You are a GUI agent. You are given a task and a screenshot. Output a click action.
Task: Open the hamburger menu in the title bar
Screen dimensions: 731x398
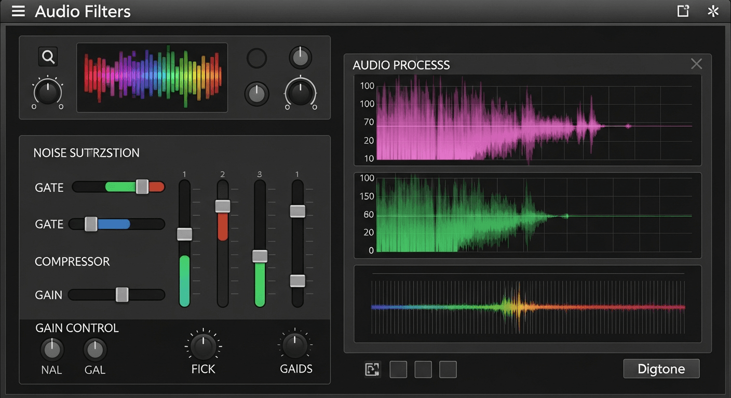[18, 11]
